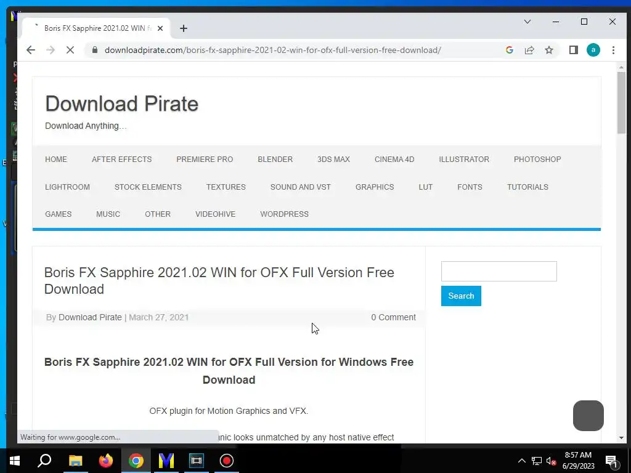Open the taskbar clock and date

pos(578,461)
